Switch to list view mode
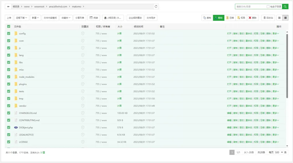This screenshot has width=293, height=163. tap(285, 18)
